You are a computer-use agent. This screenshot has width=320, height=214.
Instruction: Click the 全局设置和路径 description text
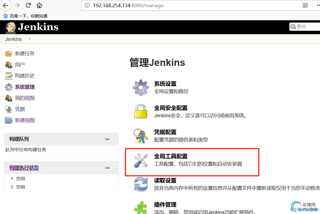point(171,91)
